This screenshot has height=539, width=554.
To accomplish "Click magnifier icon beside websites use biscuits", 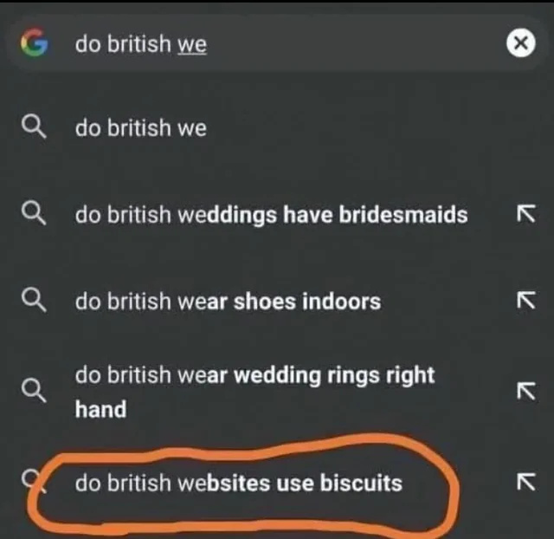I will point(34,481).
